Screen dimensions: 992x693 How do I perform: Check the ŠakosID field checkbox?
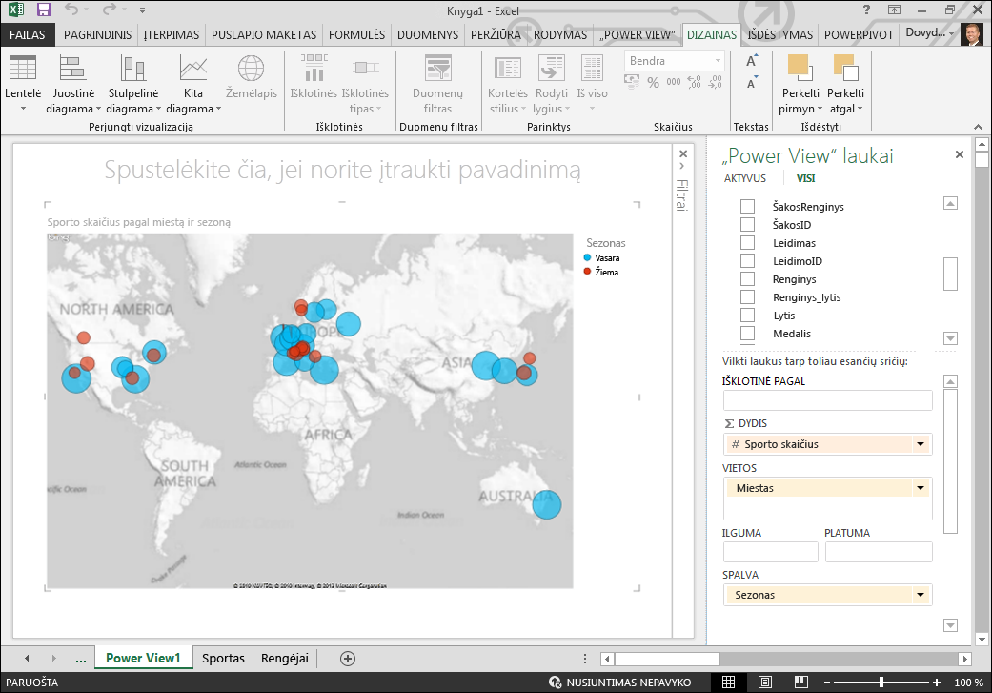(x=748, y=224)
